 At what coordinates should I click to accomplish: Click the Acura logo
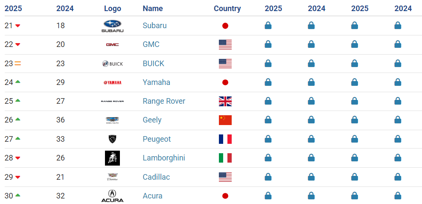coord(112,196)
